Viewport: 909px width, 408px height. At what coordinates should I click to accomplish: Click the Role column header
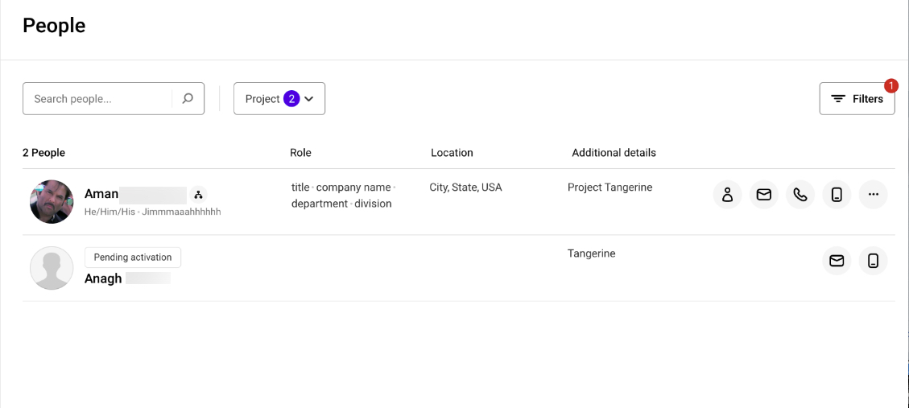click(300, 153)
